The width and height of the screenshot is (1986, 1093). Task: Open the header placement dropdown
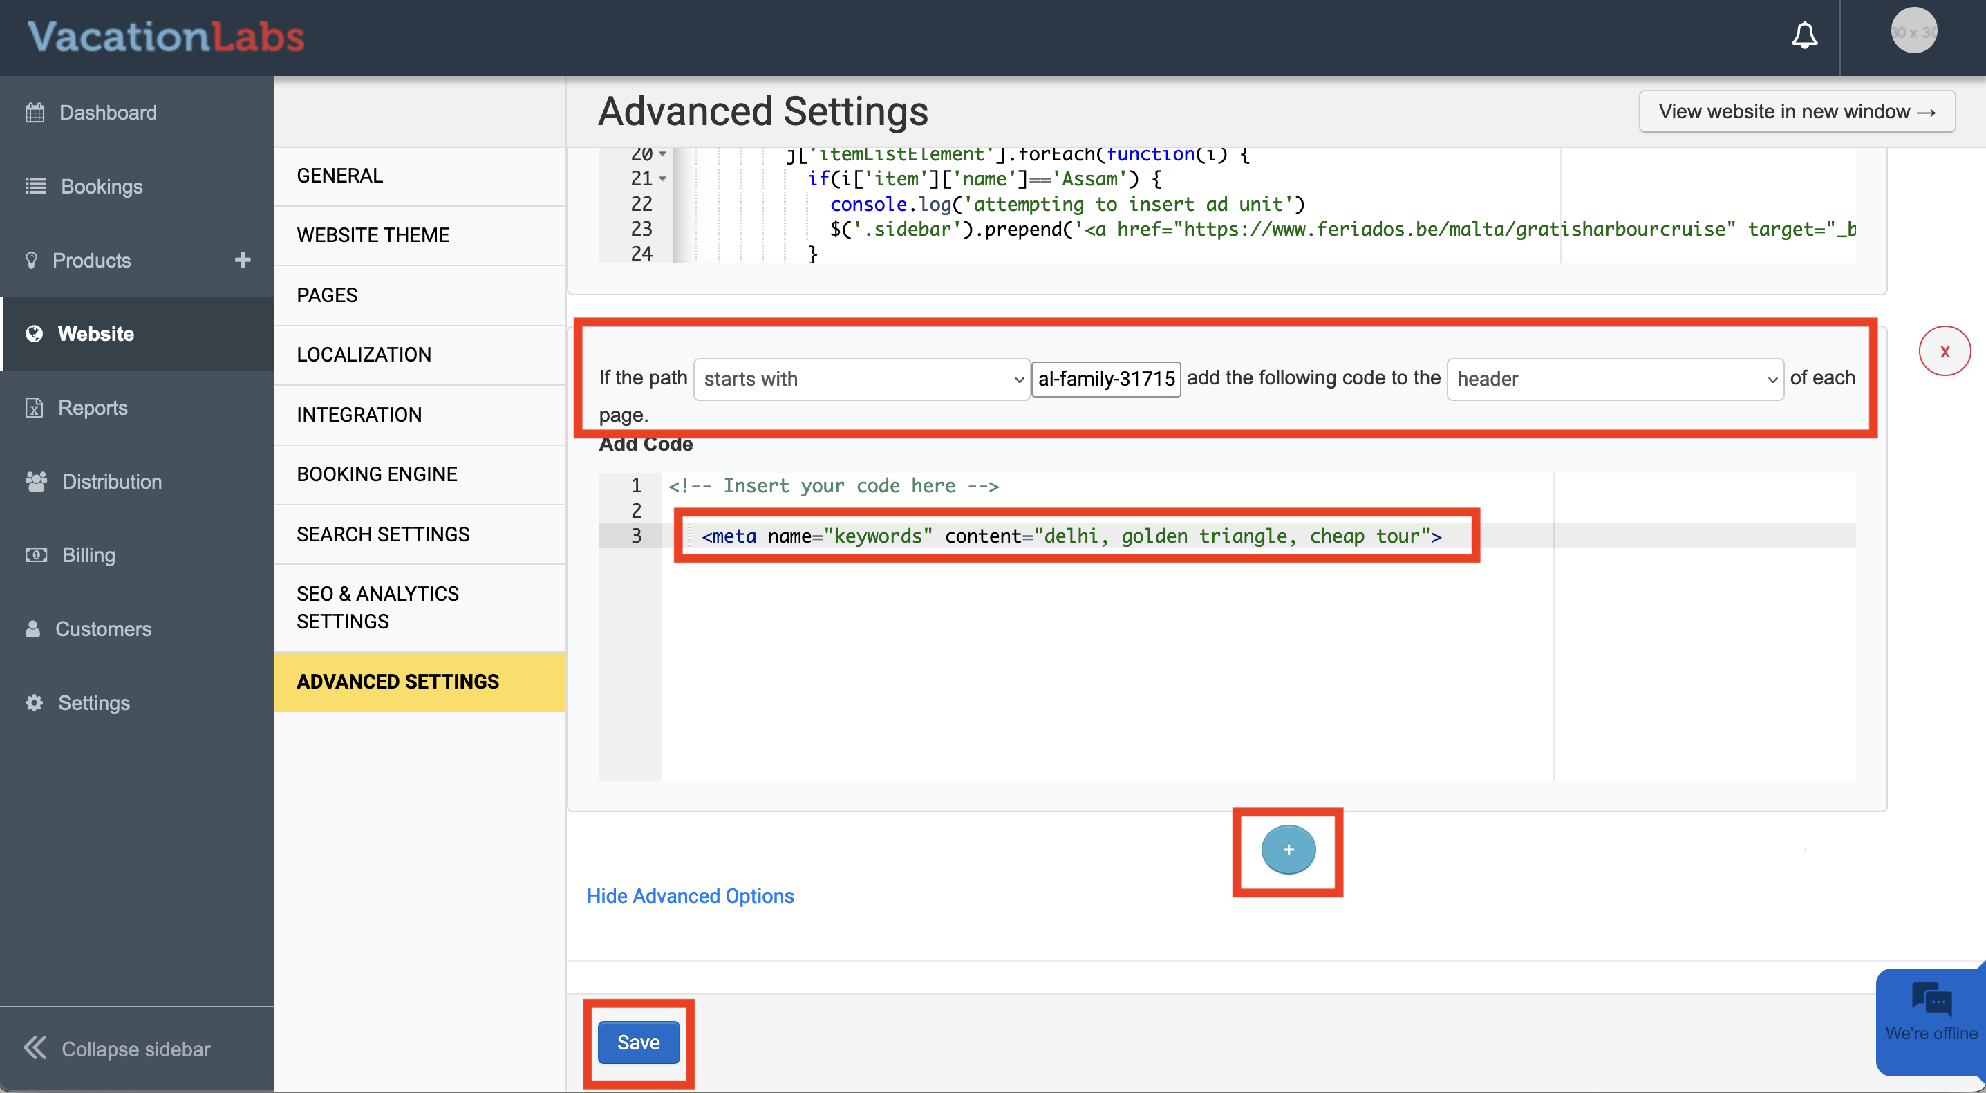[1614, 378]
